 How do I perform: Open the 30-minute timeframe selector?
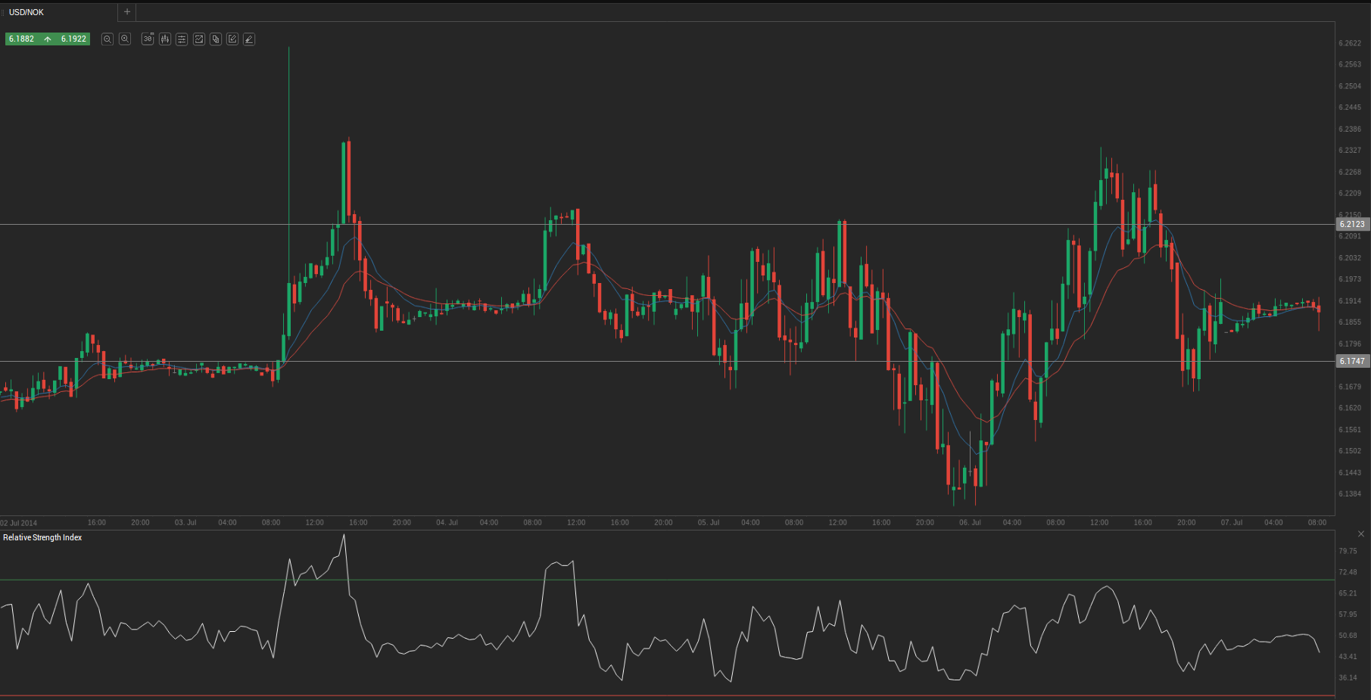click(148, 39)
